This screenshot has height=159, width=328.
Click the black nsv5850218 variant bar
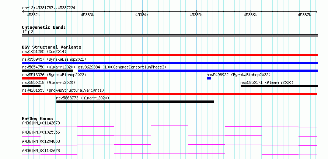coord(31,86)
